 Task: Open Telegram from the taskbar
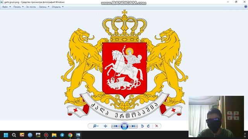pos(62,135)
